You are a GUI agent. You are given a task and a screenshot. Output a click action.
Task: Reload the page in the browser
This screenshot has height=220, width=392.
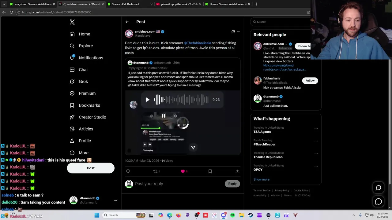(x=11, y=12)
